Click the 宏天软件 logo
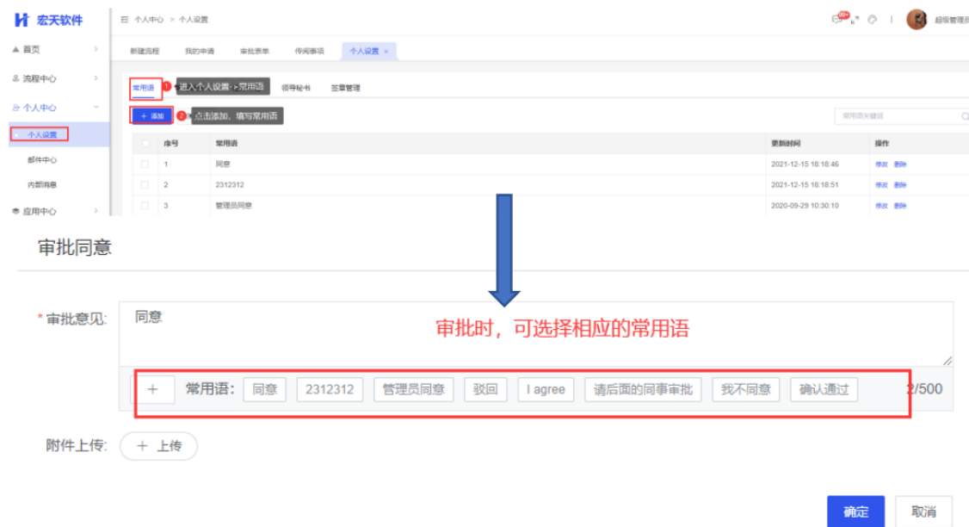Screen dimensions: 969x527 (48, 20)
